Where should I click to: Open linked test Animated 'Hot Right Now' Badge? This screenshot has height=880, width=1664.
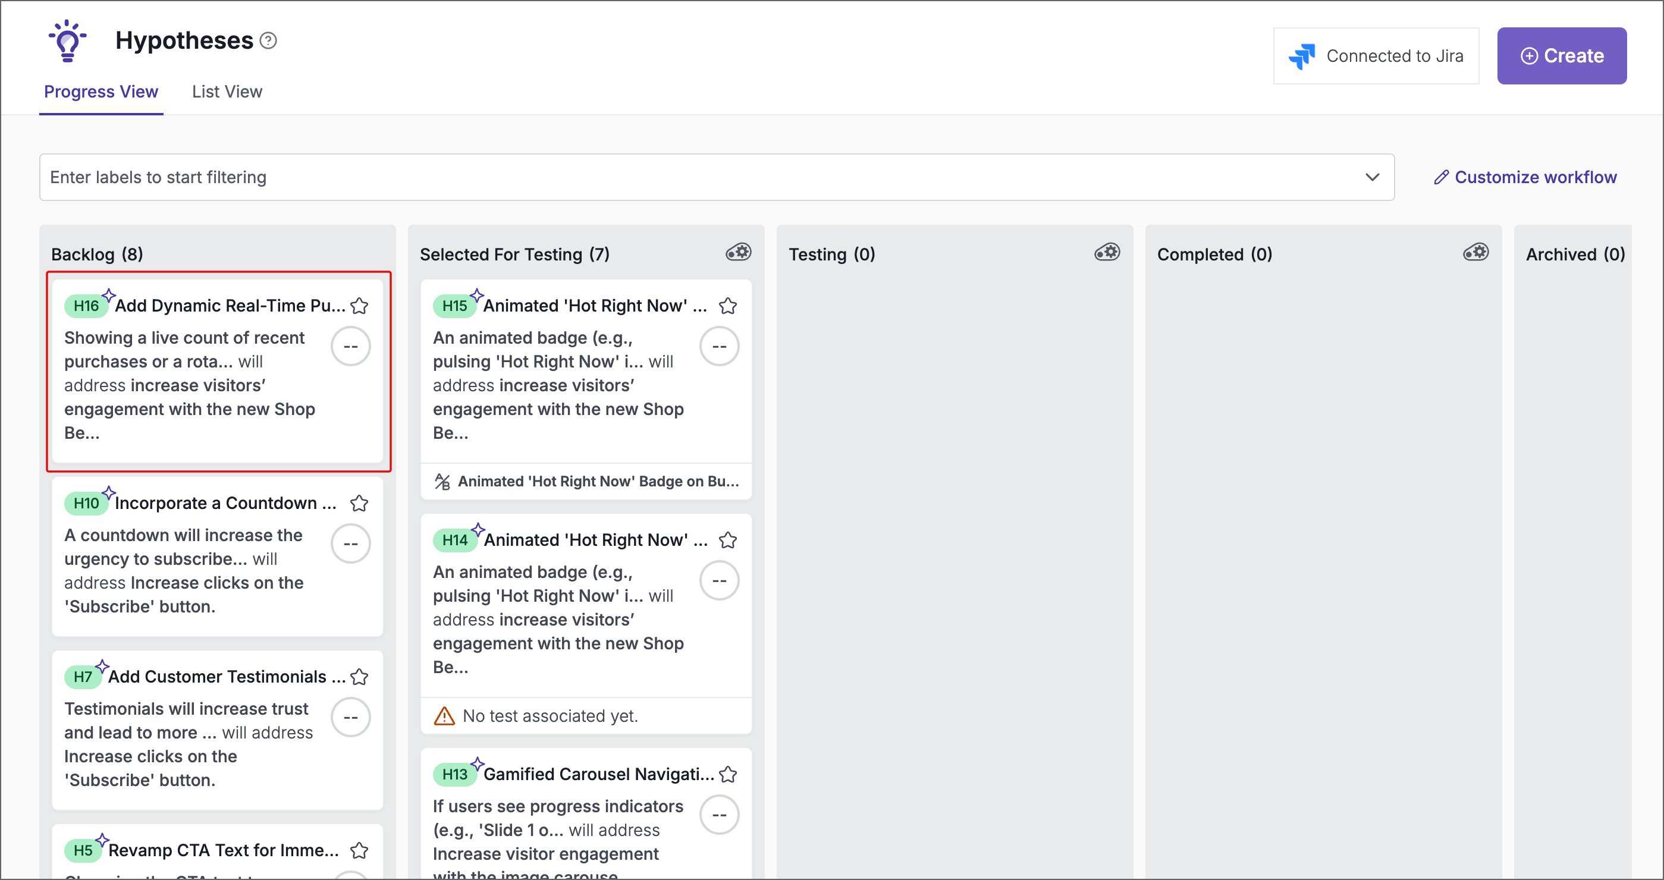coord(598,482)
